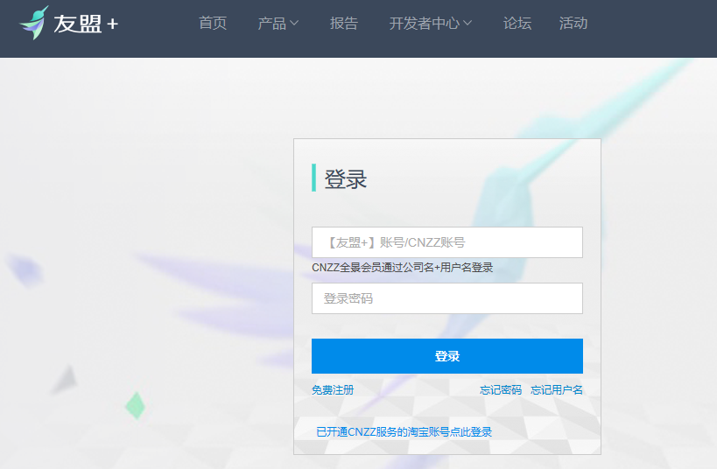Focus the 账号/CNZZ账号 username field

446,242
